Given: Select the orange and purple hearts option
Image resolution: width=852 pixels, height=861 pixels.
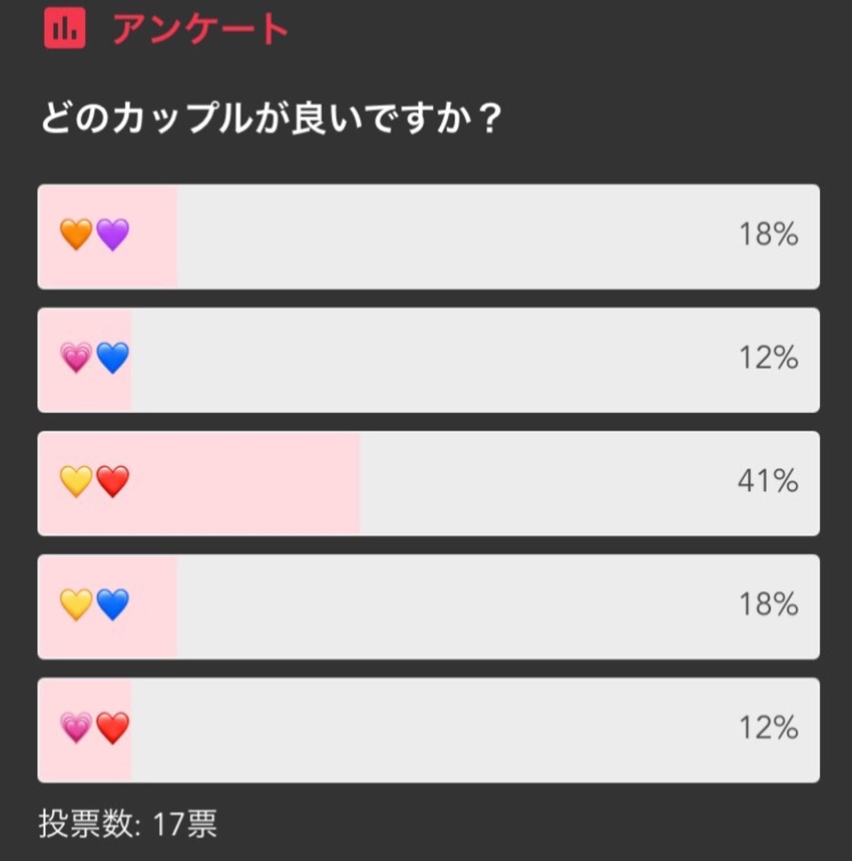Looking at the screenshot, I should 428,237.
